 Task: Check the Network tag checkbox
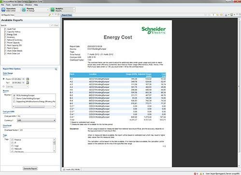tap(13, 149)
